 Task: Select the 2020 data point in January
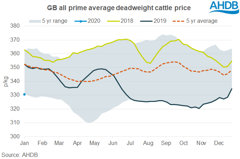[24, 94]
